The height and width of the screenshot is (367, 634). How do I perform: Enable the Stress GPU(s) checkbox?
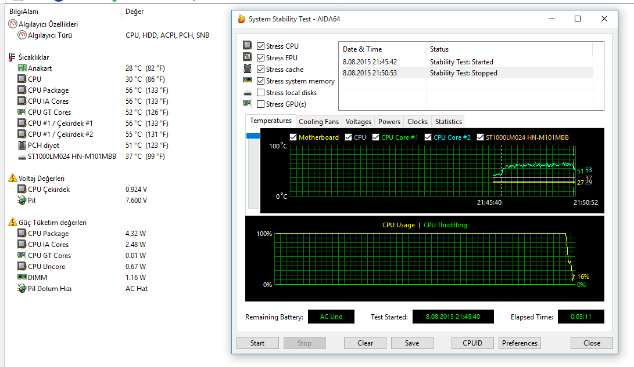(261, 104)
